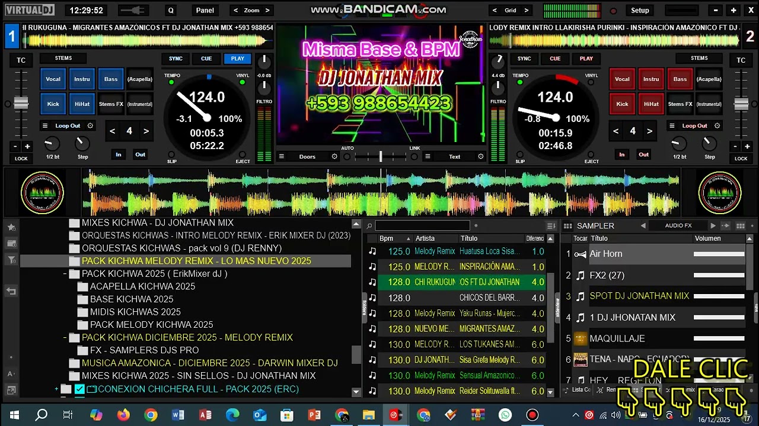Toggle the Bass stem pad on deck 2
This screenshot has height=426, width=759.
(680, 79)
